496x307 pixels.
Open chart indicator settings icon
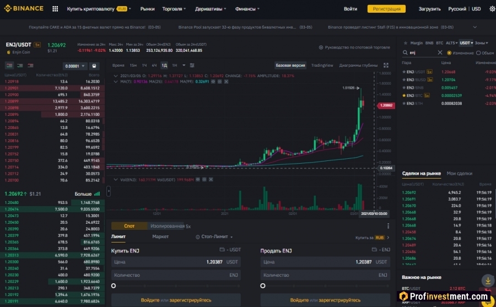[192, 65]
